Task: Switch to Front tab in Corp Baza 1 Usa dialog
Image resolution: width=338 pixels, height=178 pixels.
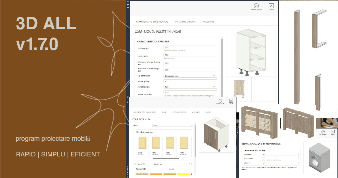Action: click(x=164, y=112)
